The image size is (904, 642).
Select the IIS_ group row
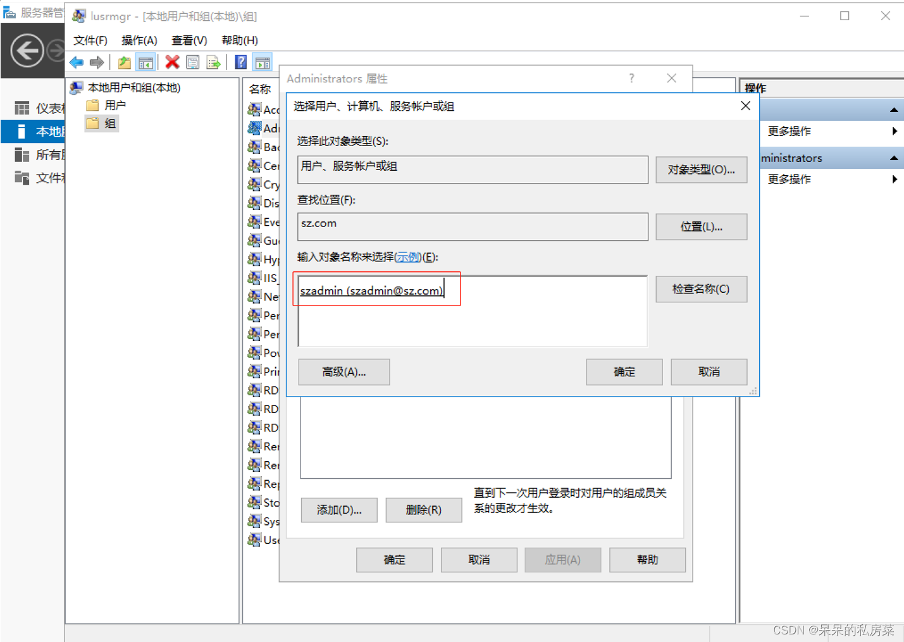[x=263, y=278]
